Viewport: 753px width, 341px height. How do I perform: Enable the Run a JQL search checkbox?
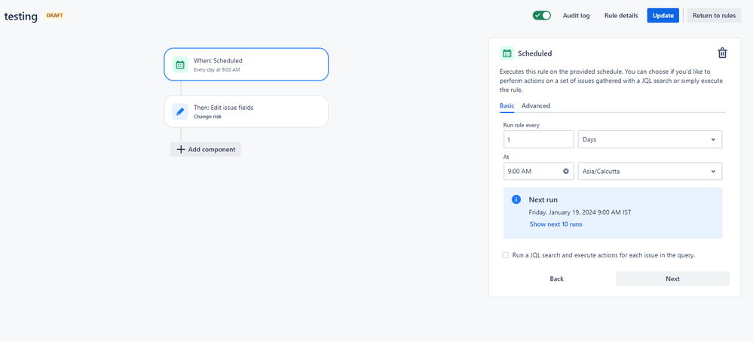click(505, 255)
